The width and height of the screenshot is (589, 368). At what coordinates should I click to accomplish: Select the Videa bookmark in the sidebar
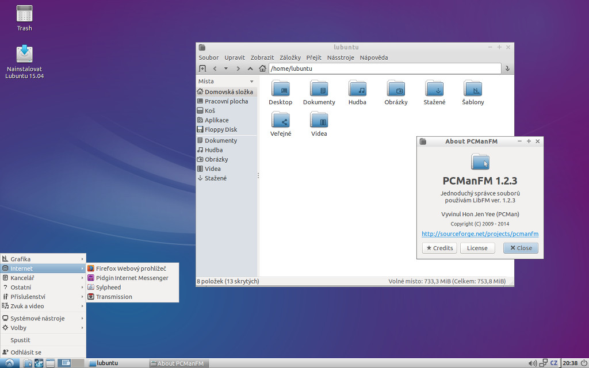tap(226, 168)
